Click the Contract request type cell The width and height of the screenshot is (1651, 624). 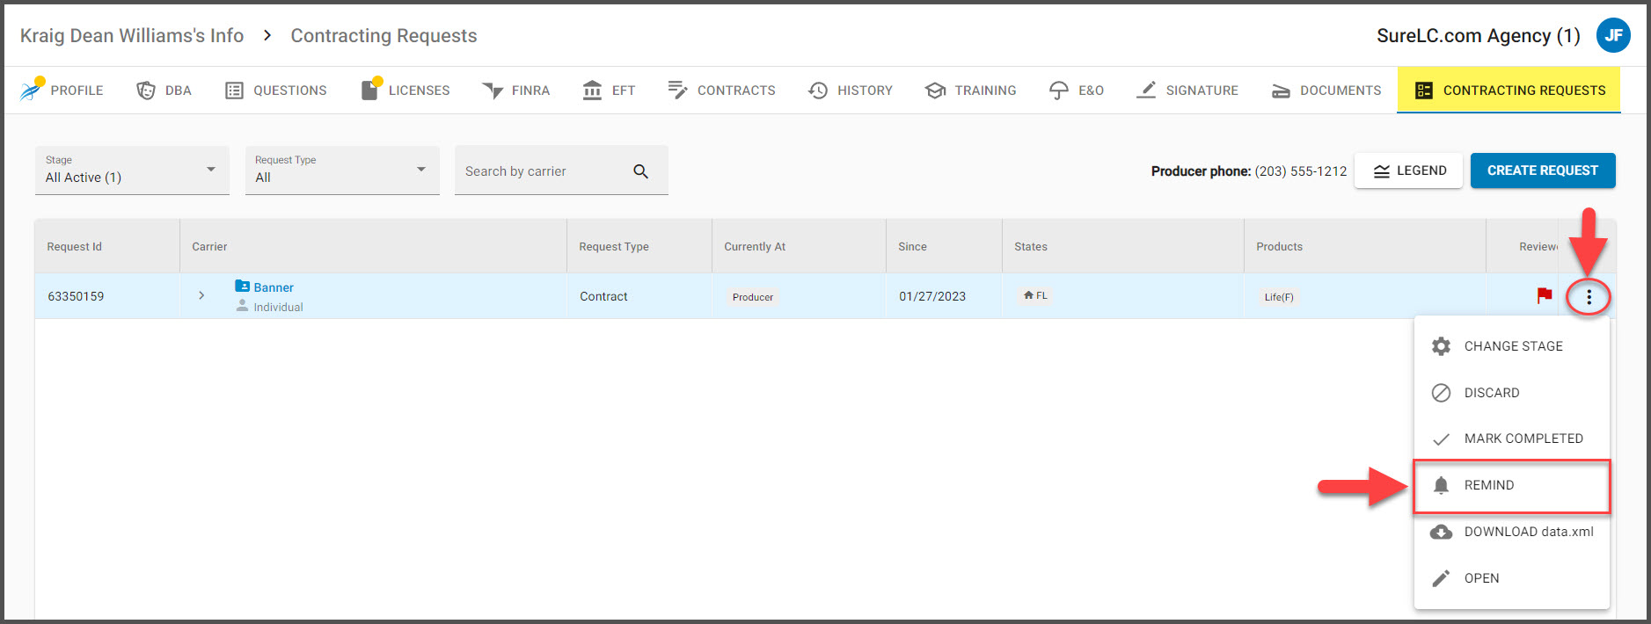pos(603,296)
